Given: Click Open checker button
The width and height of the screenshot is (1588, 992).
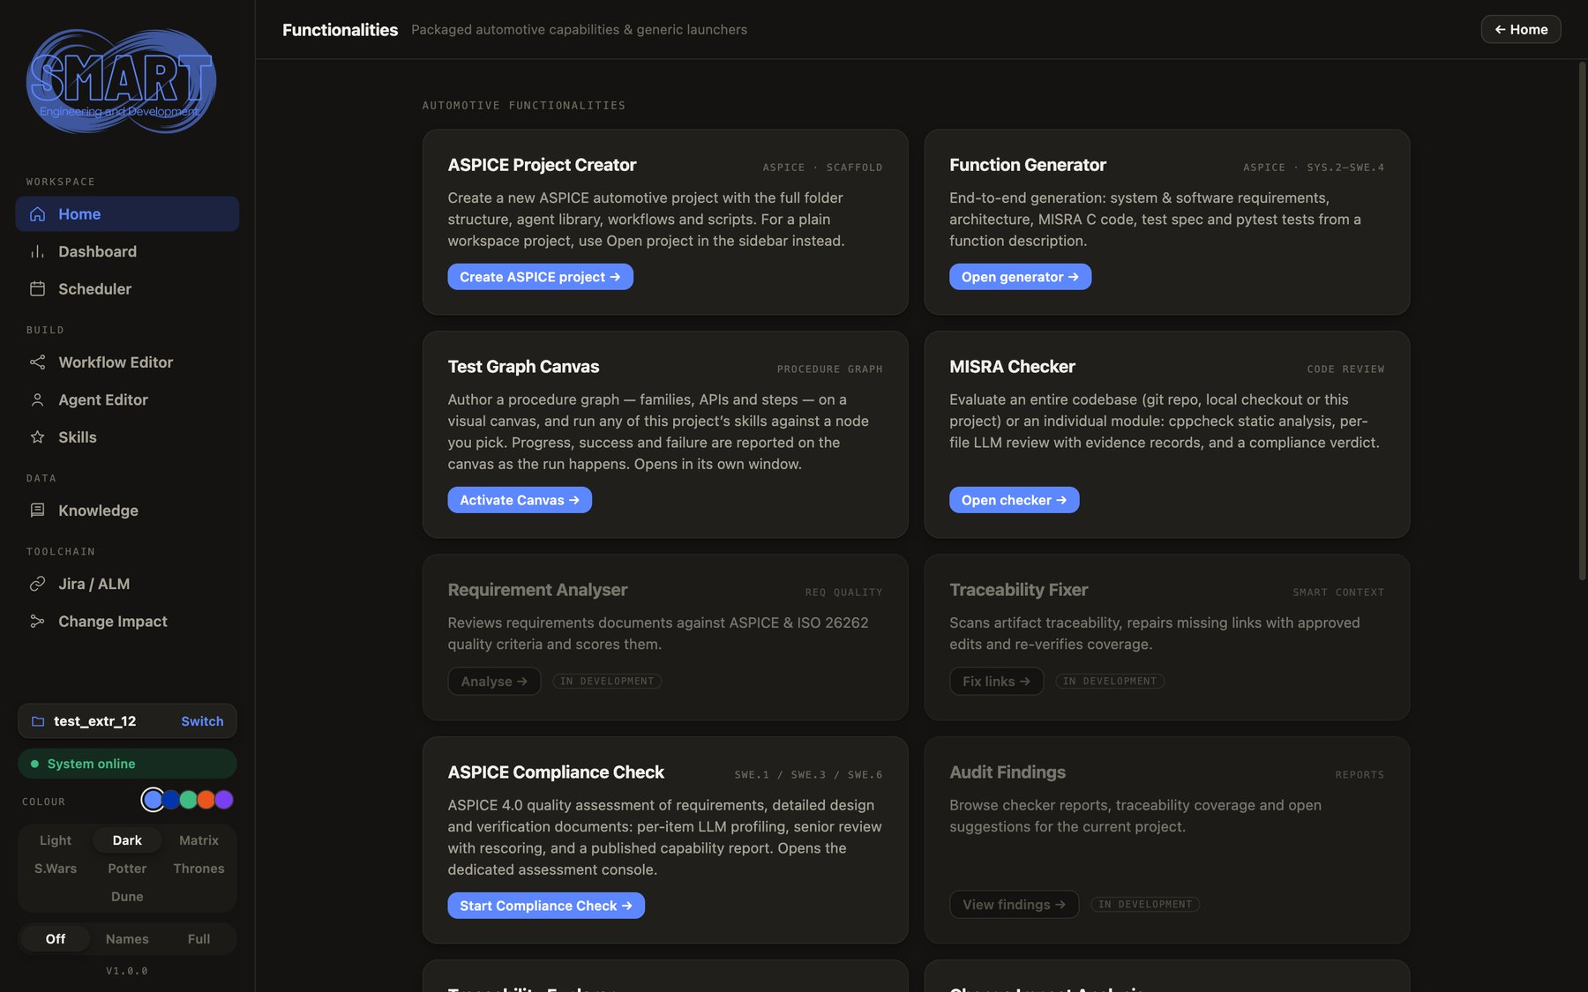Looking at the screenshot, I should (1014, 500).
